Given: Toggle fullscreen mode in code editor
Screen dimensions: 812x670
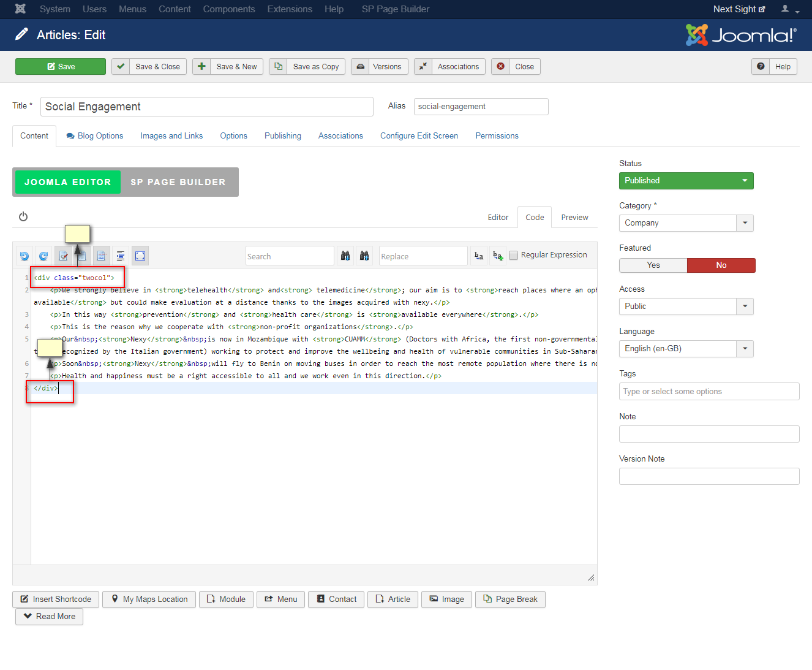Looking at the screenshot, I should 140,256.
